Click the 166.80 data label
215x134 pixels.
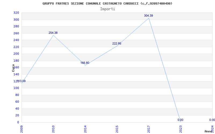click(85, 63)
